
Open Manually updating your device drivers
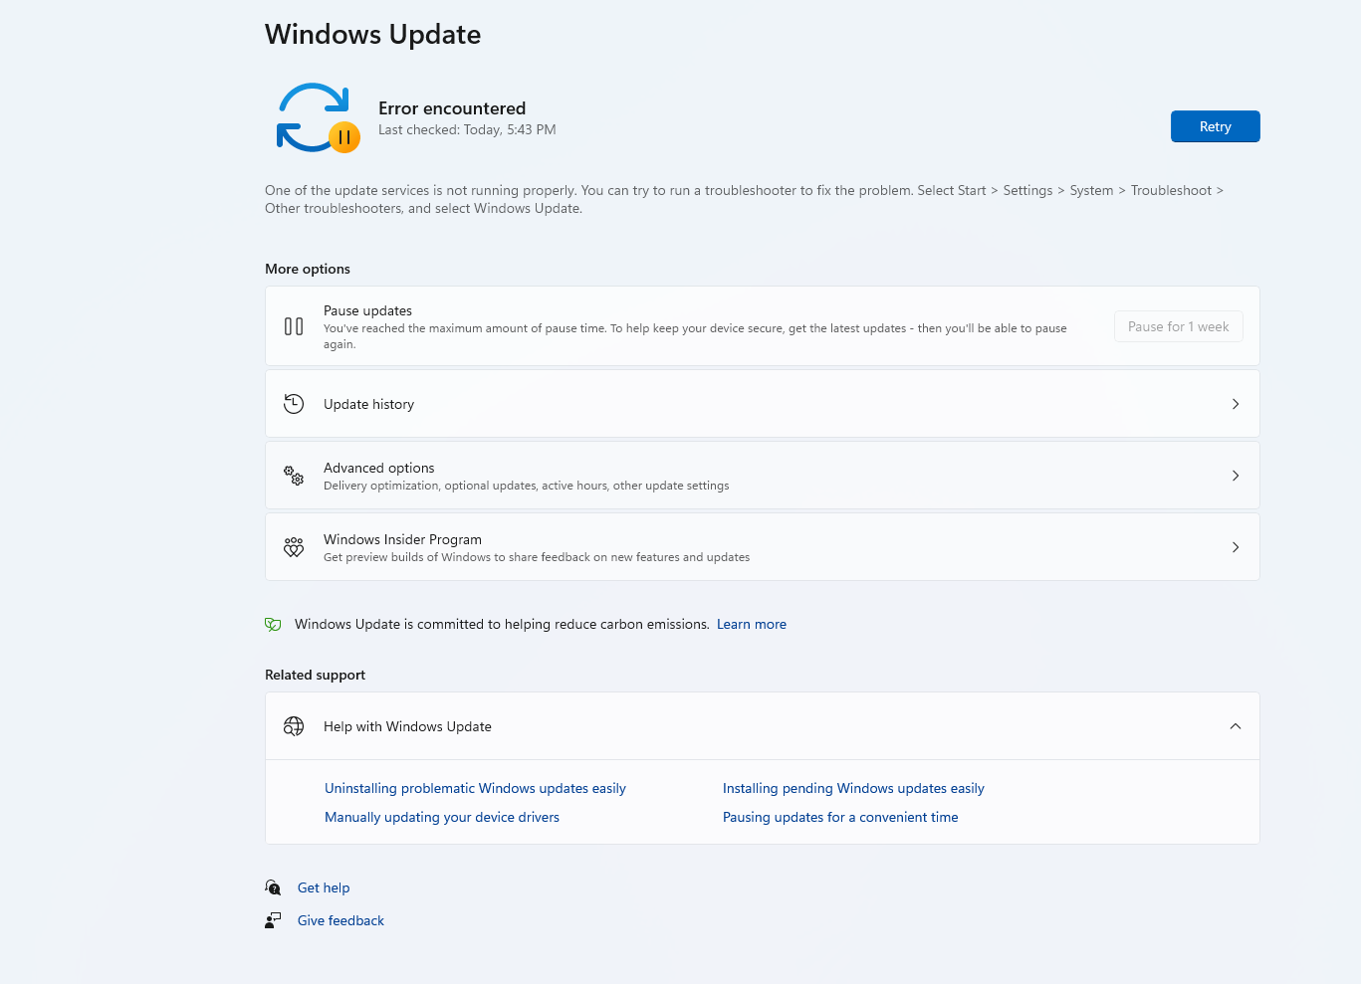441,817
